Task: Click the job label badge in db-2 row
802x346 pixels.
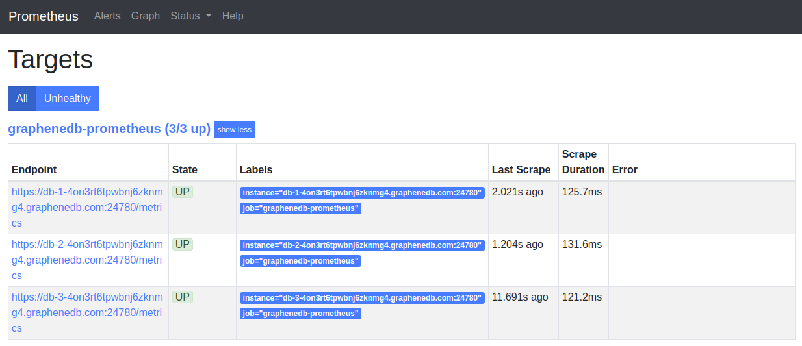Action: tap(300, 261)
